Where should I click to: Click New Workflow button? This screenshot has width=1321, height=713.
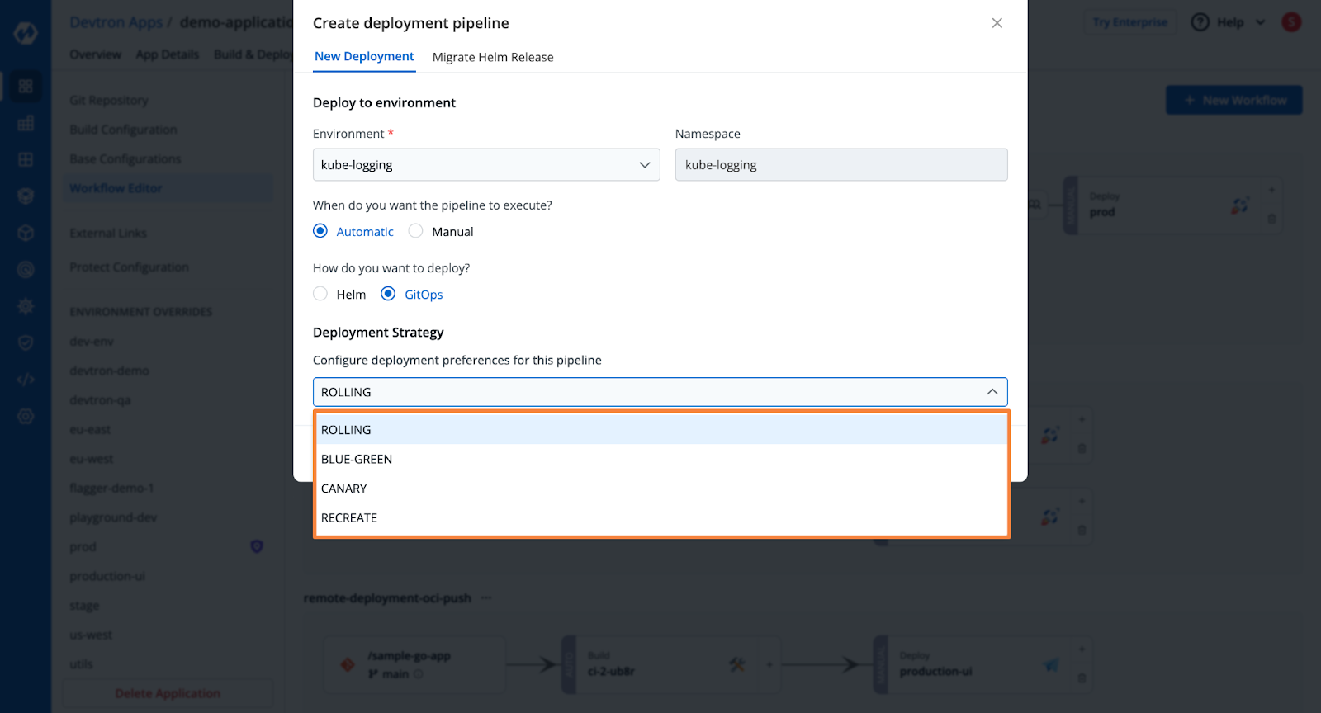(1234, 100)
